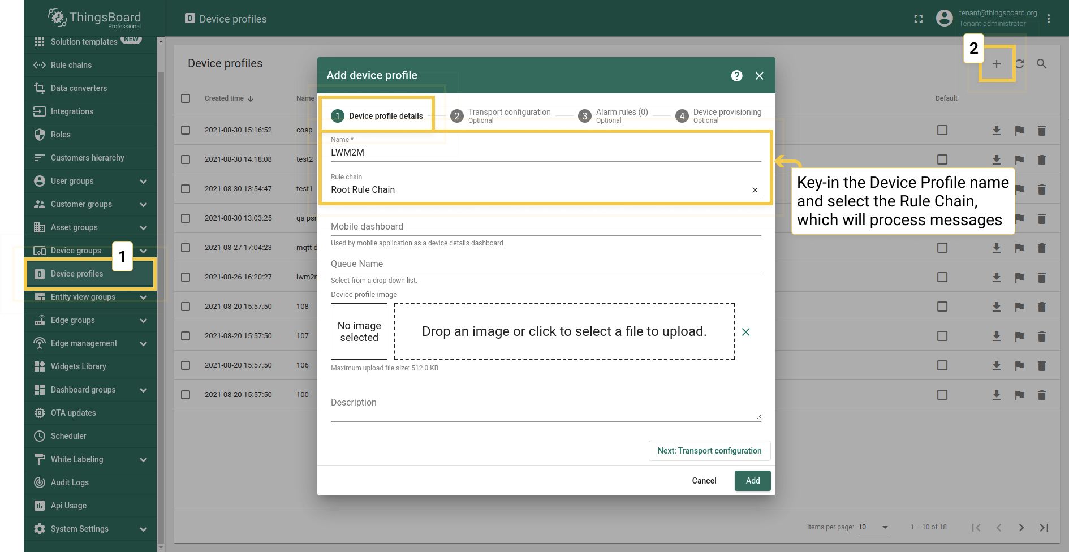Open the user account avatar

944,18
